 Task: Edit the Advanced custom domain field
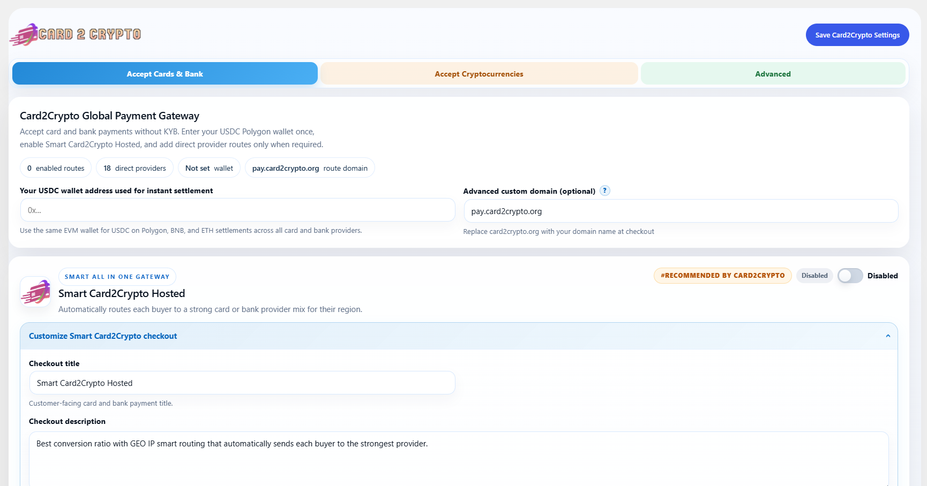[681, 211]
